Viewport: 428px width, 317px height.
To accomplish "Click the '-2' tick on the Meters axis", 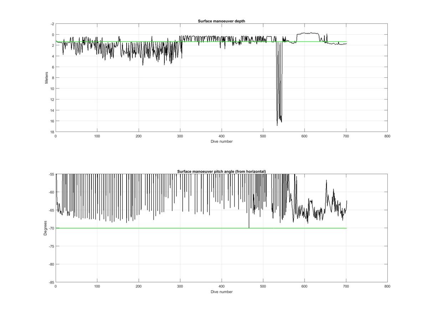I will coord(52,24).
